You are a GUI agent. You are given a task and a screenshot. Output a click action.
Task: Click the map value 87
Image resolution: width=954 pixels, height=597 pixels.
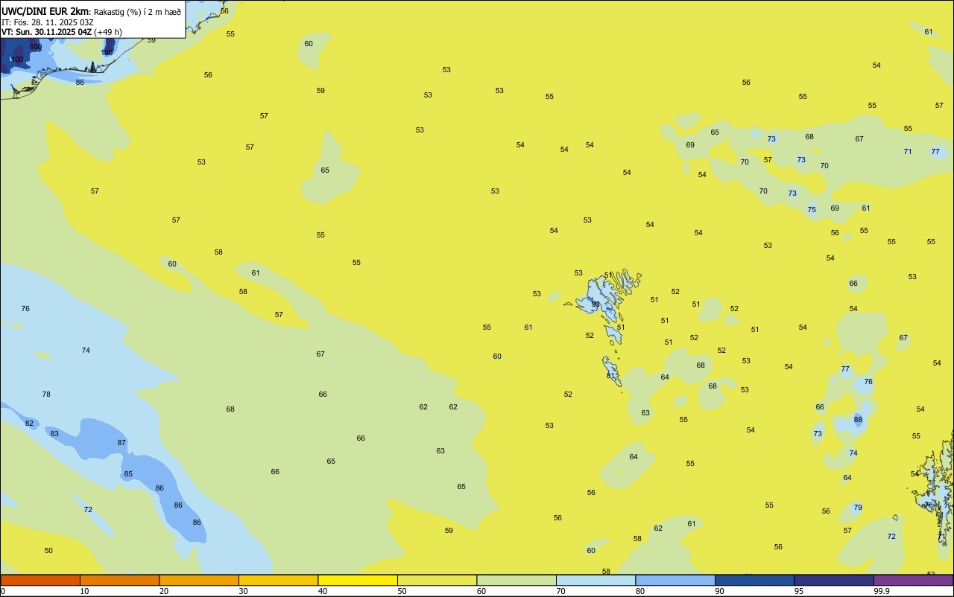tap(121, 442)
